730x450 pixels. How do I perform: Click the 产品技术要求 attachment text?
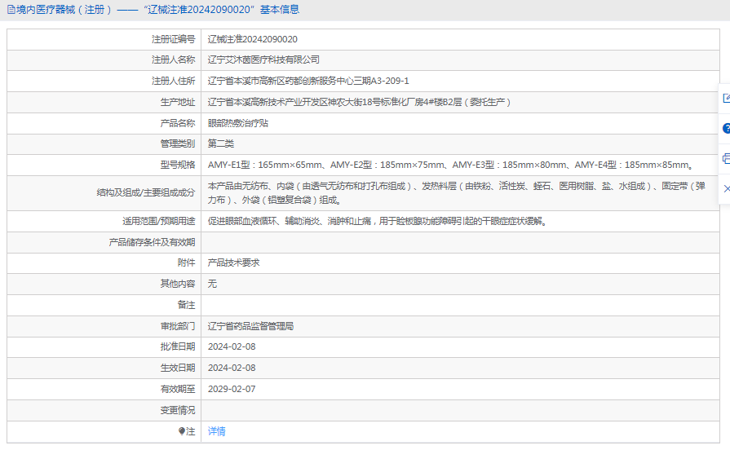(233, 262)
